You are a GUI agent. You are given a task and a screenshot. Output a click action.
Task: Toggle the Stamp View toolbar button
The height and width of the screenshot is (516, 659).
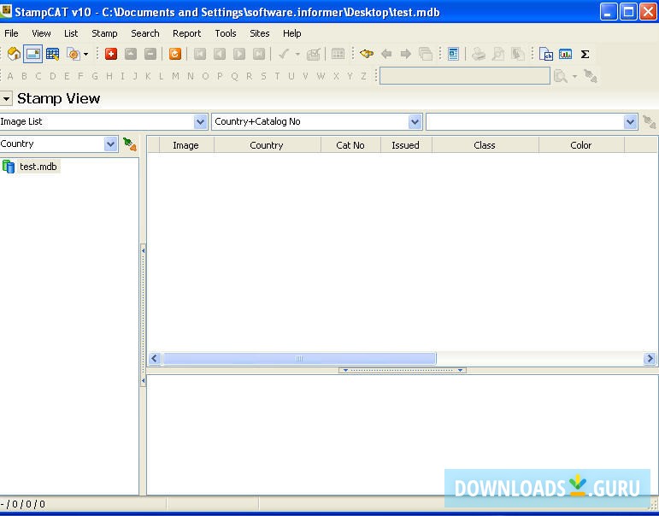click(32, 54)
